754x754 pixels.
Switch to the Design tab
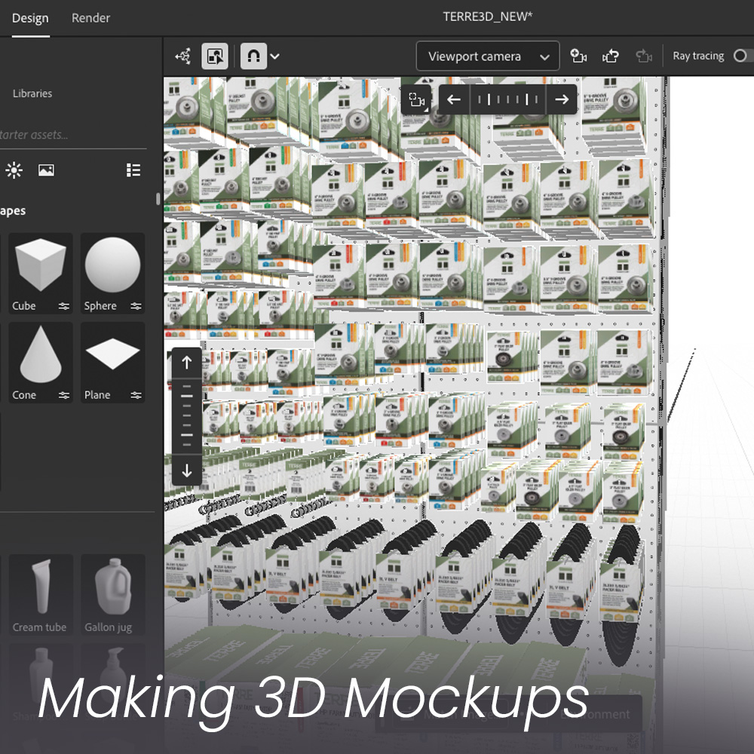[x=30, y=18]
